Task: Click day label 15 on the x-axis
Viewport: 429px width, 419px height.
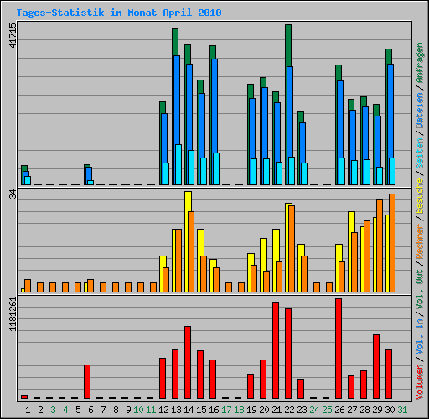Action: [x=201, y=410]
